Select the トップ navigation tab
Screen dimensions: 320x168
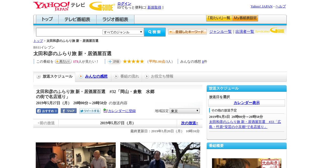pyautogui.click(x=47, y=19)
